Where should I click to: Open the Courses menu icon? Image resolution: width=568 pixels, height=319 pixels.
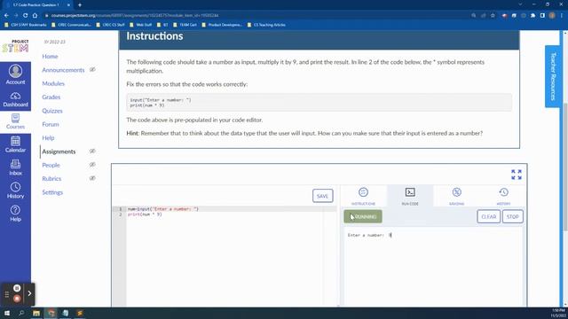tap(15, 121)
